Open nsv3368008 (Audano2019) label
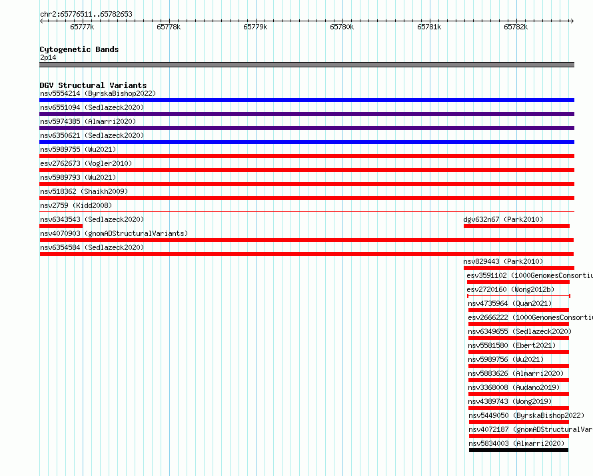The height and width of the screenshot is (476, 593). coord(514,387)
